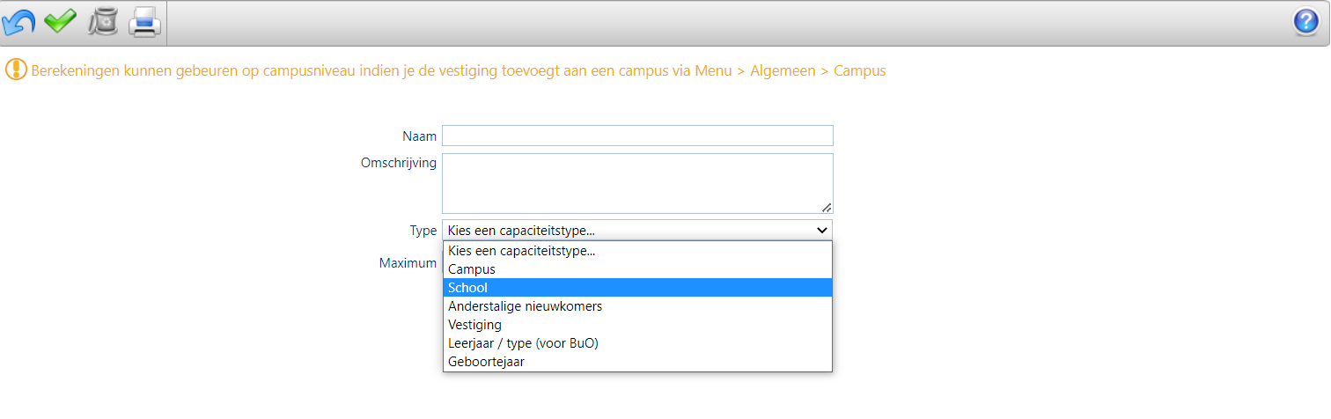Image resolution: width=1331 pixels, height=419 pixels.
Task: Click the orange campus-level info message text
Action: (x=458, y=70)
